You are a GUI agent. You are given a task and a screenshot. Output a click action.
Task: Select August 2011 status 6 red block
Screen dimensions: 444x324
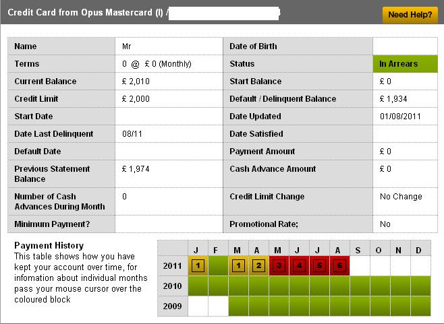pyautogui.click(x=339, y=265)
